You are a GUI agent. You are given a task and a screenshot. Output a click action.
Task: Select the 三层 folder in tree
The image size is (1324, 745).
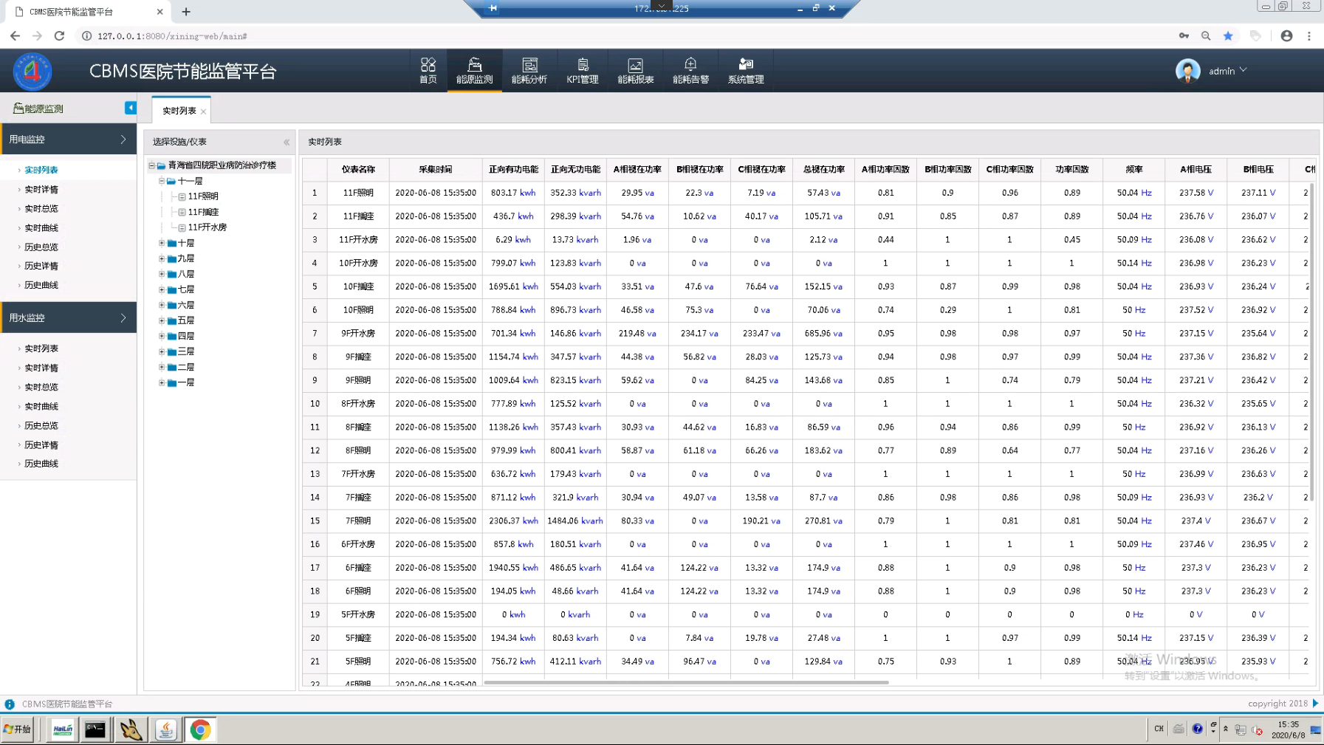(x=186, y=351)
